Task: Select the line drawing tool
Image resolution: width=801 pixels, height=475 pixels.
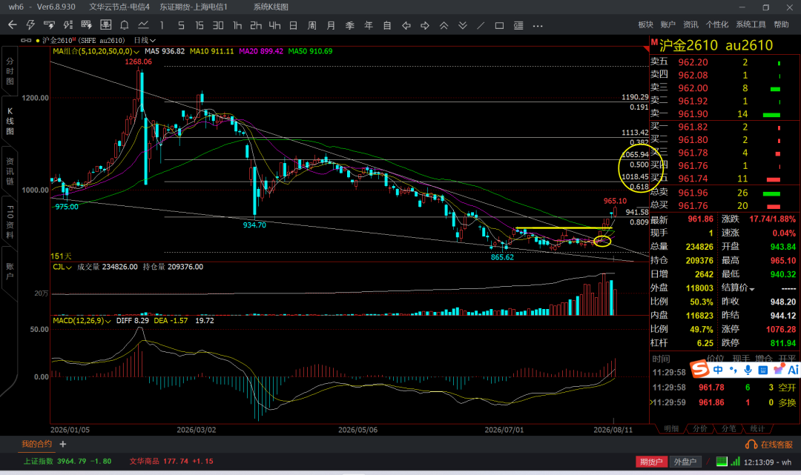Action: pyautogui.click(x=481, y=25)
